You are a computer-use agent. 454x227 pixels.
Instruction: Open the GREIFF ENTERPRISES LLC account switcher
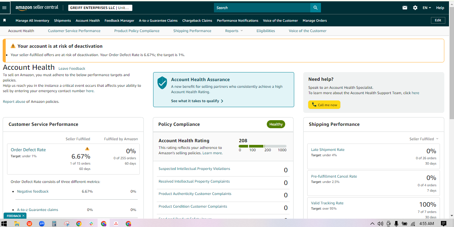pos(100,8)
